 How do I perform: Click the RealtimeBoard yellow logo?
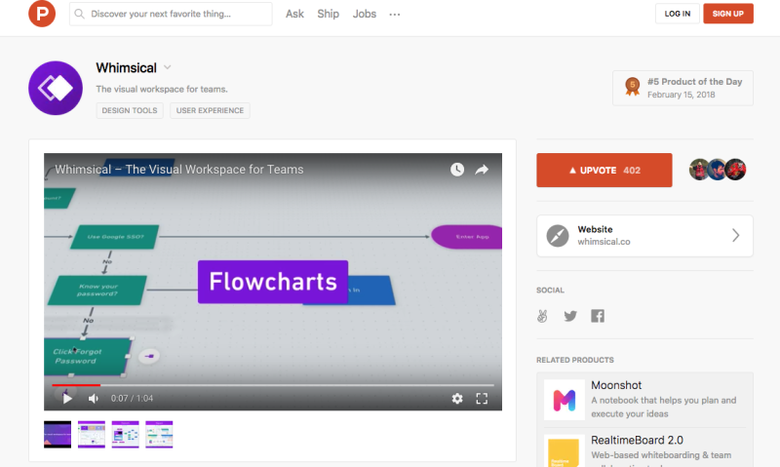(x=565, y=451)
